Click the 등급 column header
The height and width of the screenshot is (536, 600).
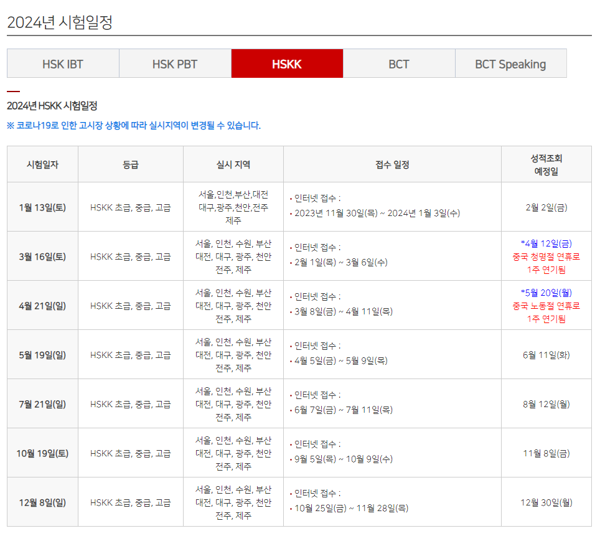[x=131, y=164]
